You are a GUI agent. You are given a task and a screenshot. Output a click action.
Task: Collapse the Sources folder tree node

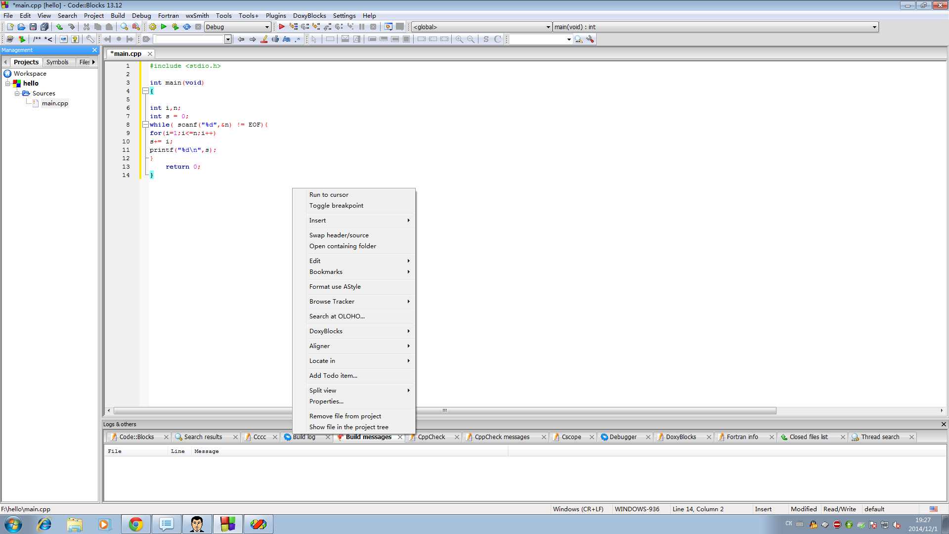pos(17,93)
